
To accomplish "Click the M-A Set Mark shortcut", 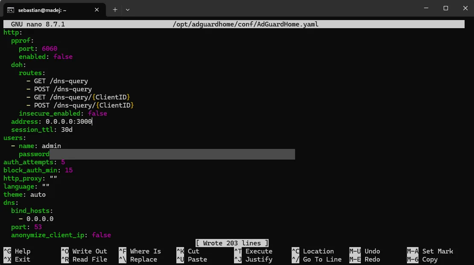I will [x=430, y=251].
